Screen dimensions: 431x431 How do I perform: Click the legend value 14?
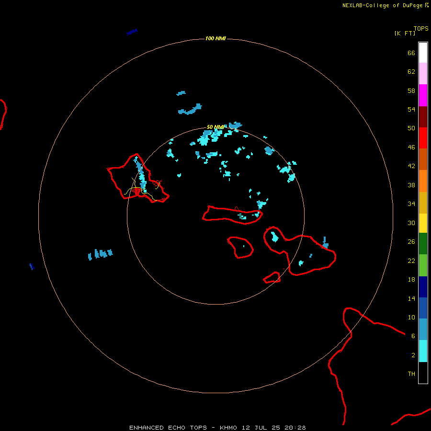coord(411,298)
